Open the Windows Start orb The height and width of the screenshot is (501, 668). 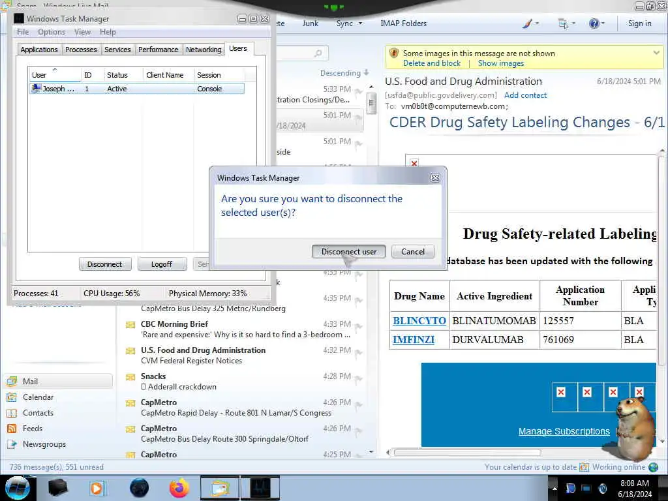click(x=17, y=488)
